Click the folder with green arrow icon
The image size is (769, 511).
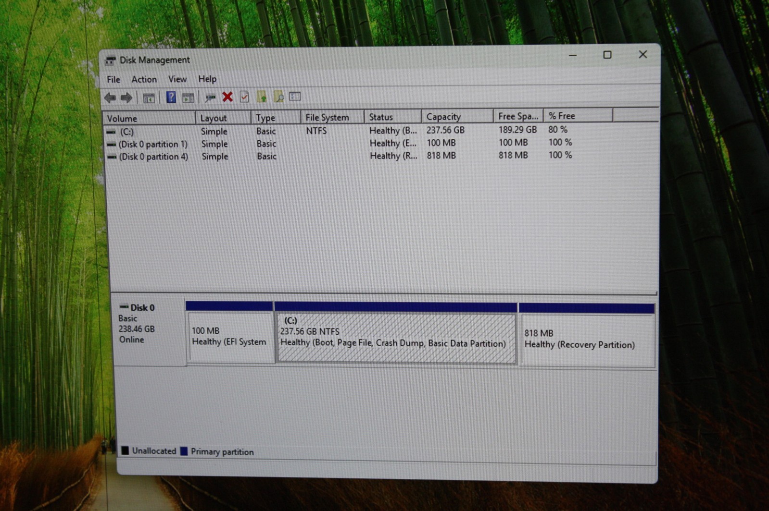pyautogui.click(x=261, y=97)
